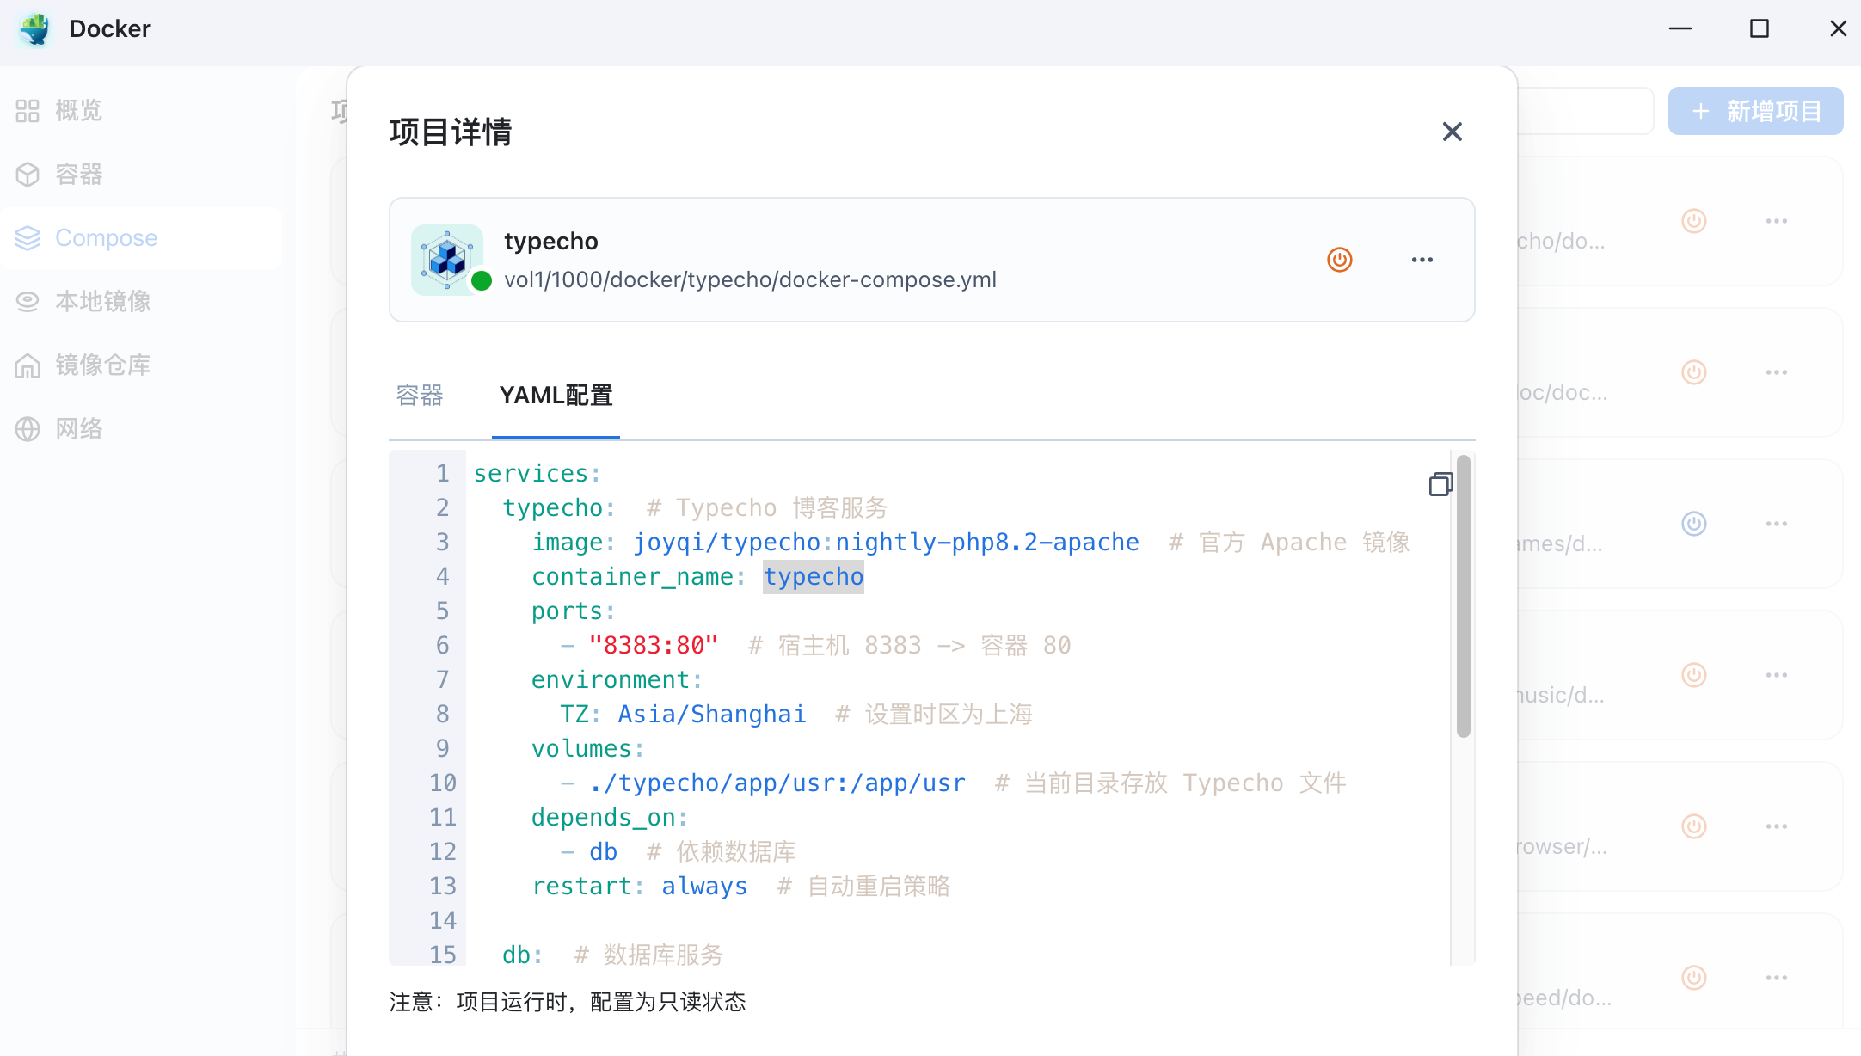Open typecho project more options menu

1422,260
